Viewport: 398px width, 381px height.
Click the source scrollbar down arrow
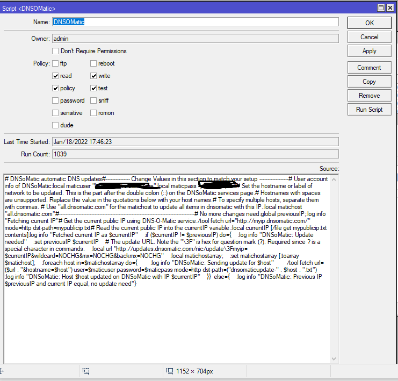[334, 358]
